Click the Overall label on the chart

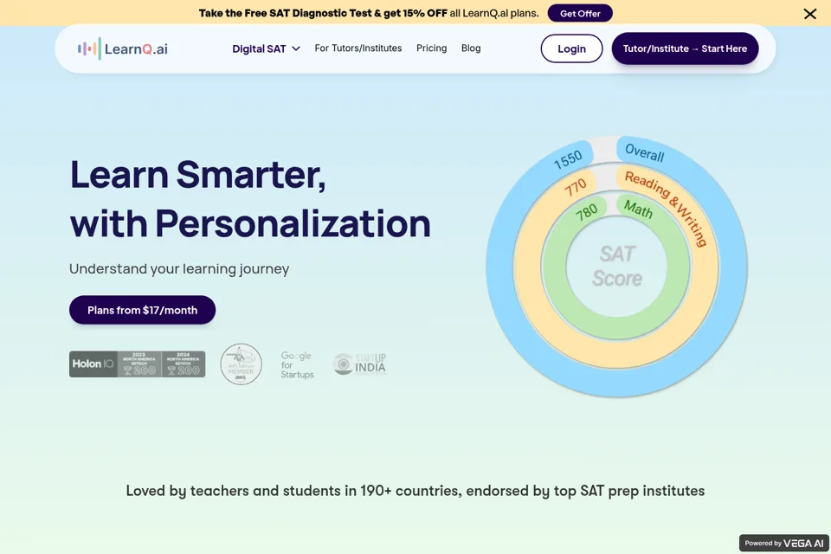pyautogui.click(x=644, y=152)
